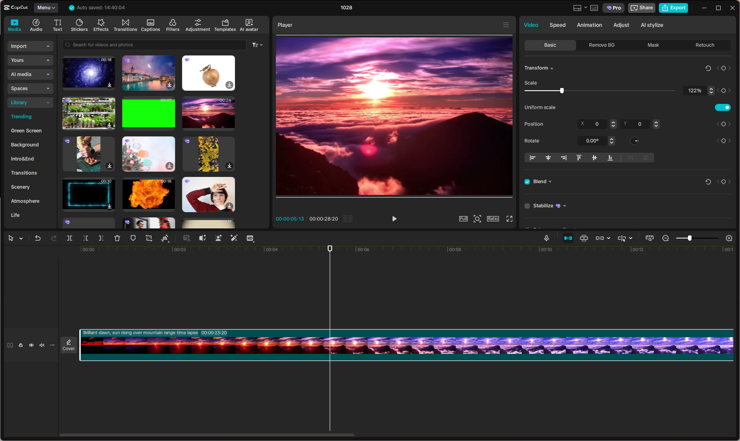Open the Voiceover recording microphone tool
This screenshot has width=740, height=441.
pos(547,238)
